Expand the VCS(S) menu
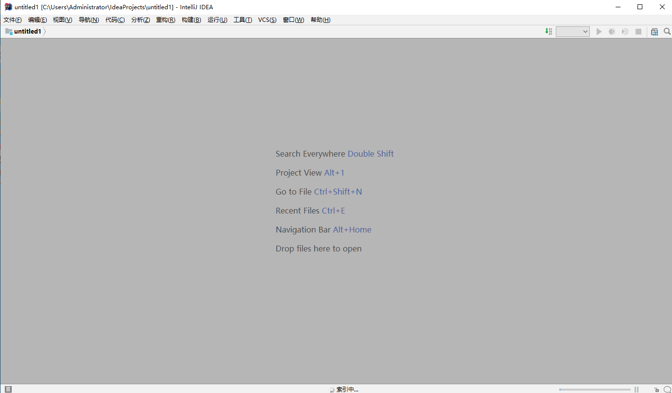Screen dimensions: 672x393 click(267, 20)
